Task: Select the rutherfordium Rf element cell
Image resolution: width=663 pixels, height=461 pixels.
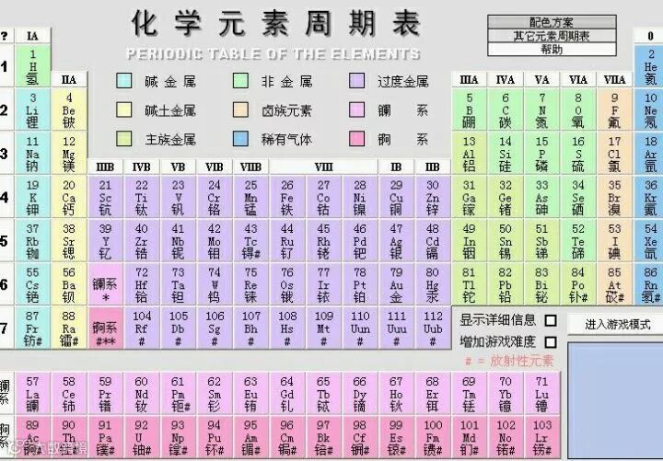Action: [142, 328]
